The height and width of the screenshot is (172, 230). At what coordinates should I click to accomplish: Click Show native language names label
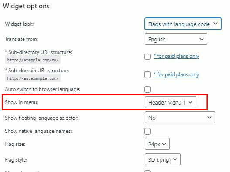(x=38, y=131)
